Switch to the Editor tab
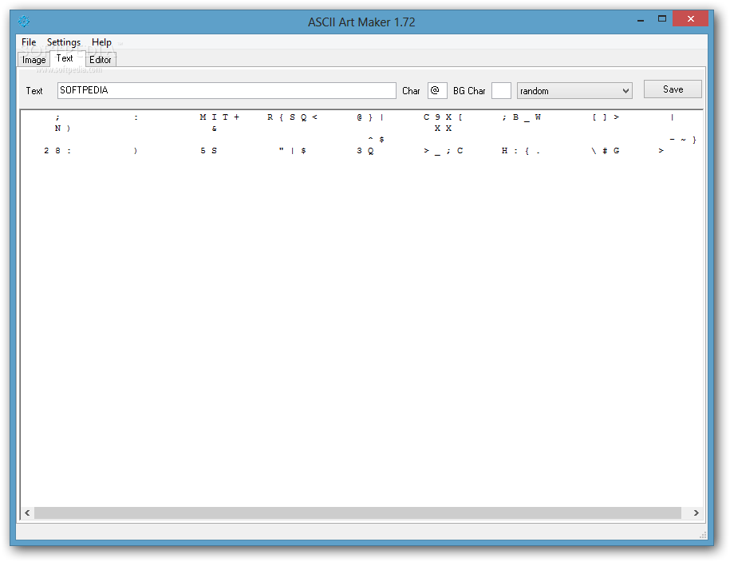This screenshot has height=562, width=730. (x=100, y=60)
